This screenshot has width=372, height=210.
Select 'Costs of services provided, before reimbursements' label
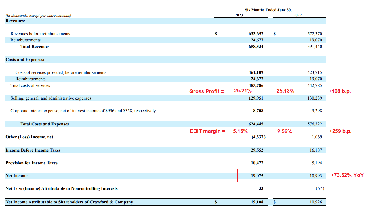point(61,72)
